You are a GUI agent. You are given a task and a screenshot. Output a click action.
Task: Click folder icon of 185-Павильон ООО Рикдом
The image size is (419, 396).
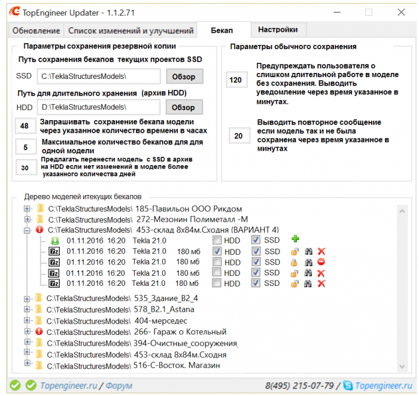(x=40, y=209)
